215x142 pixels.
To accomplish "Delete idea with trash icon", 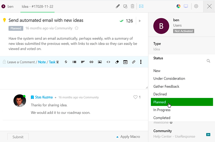I will [132, 6].
